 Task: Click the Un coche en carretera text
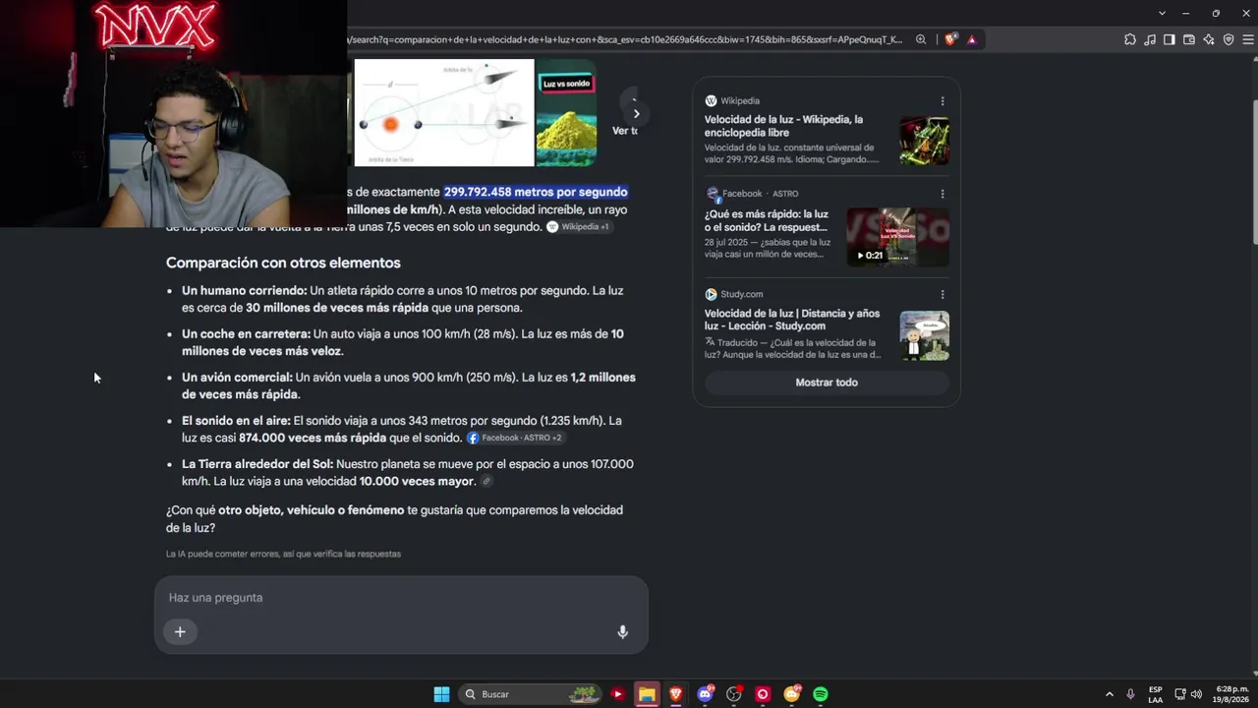tap(247, 334)
